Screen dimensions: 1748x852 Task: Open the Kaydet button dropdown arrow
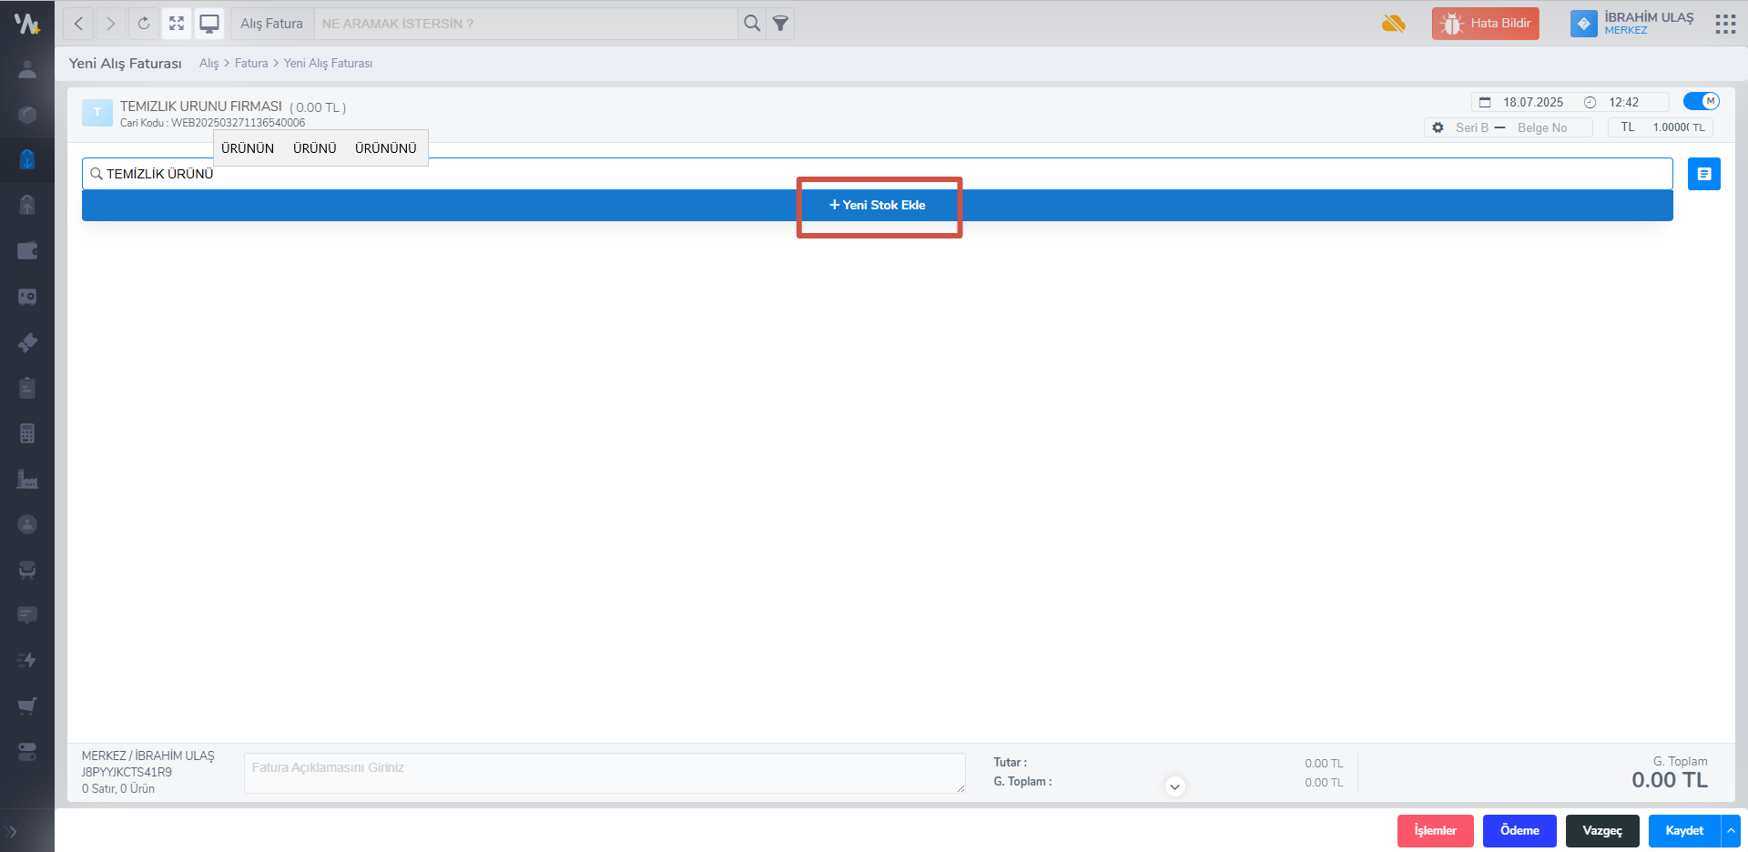tap(1731, 830)
